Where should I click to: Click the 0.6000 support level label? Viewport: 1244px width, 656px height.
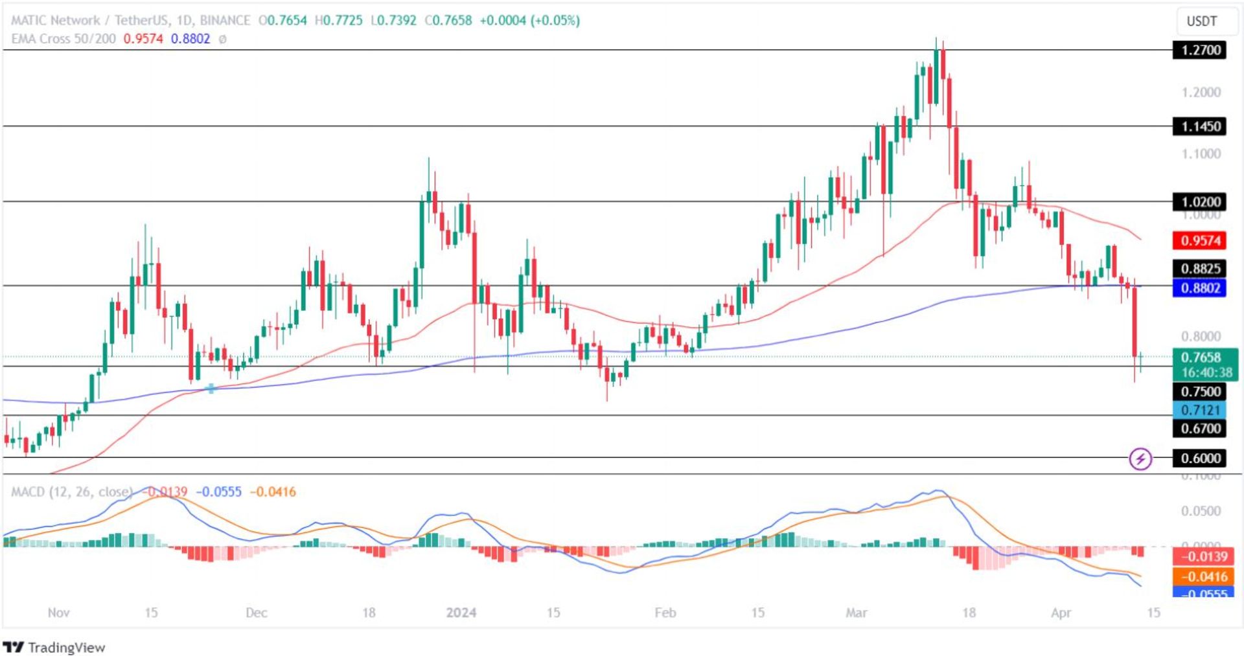coord(1200,458)
